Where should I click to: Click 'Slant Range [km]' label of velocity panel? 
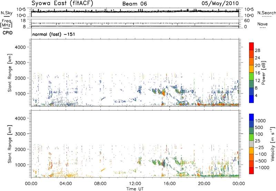pos(10,144)
